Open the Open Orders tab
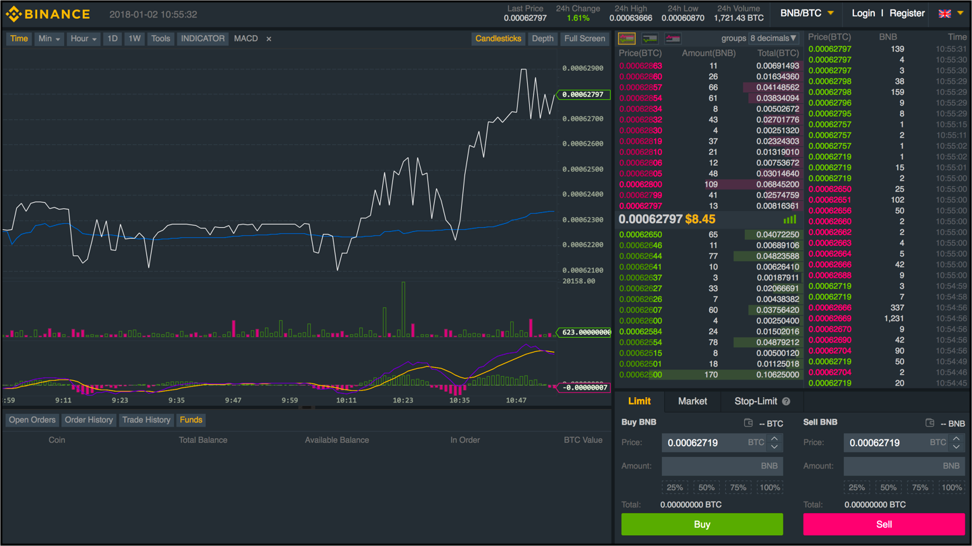 32,420
